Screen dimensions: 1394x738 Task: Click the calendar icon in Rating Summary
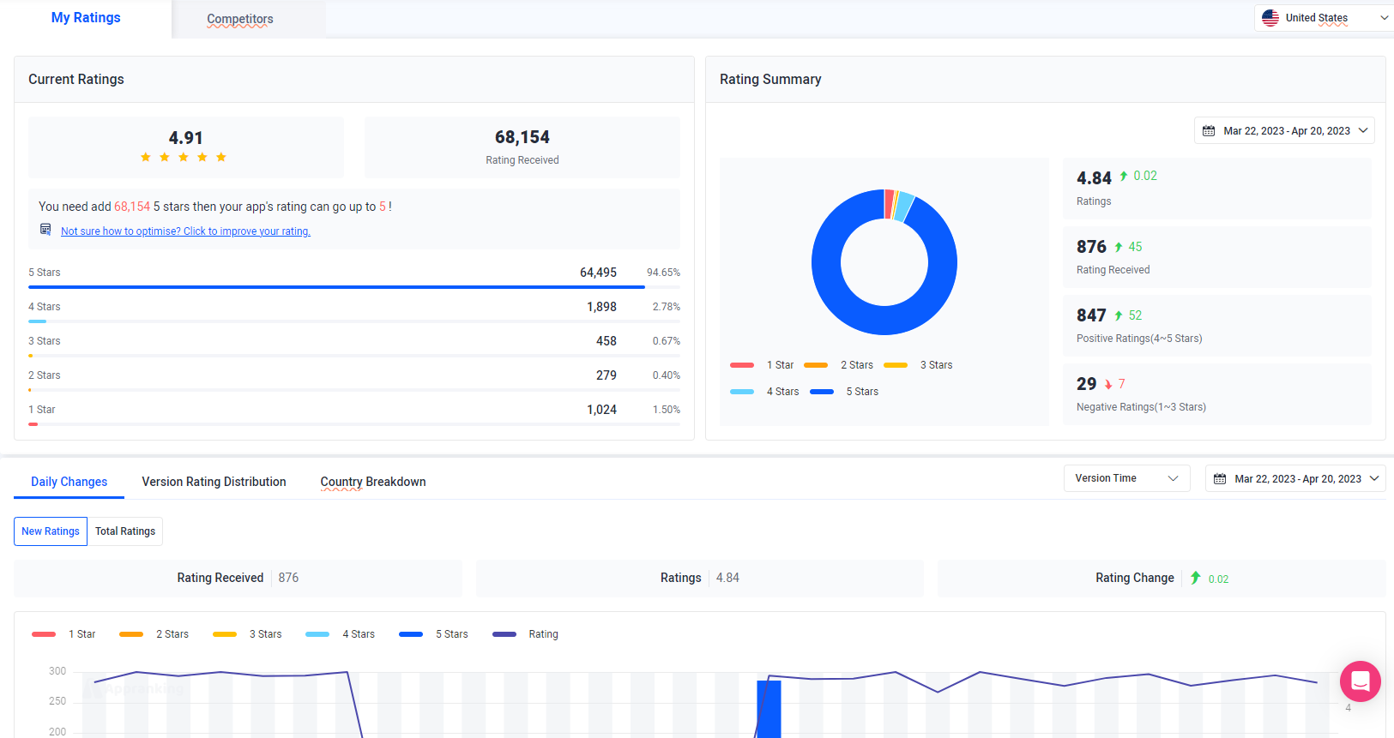[x=1209, y=131]
